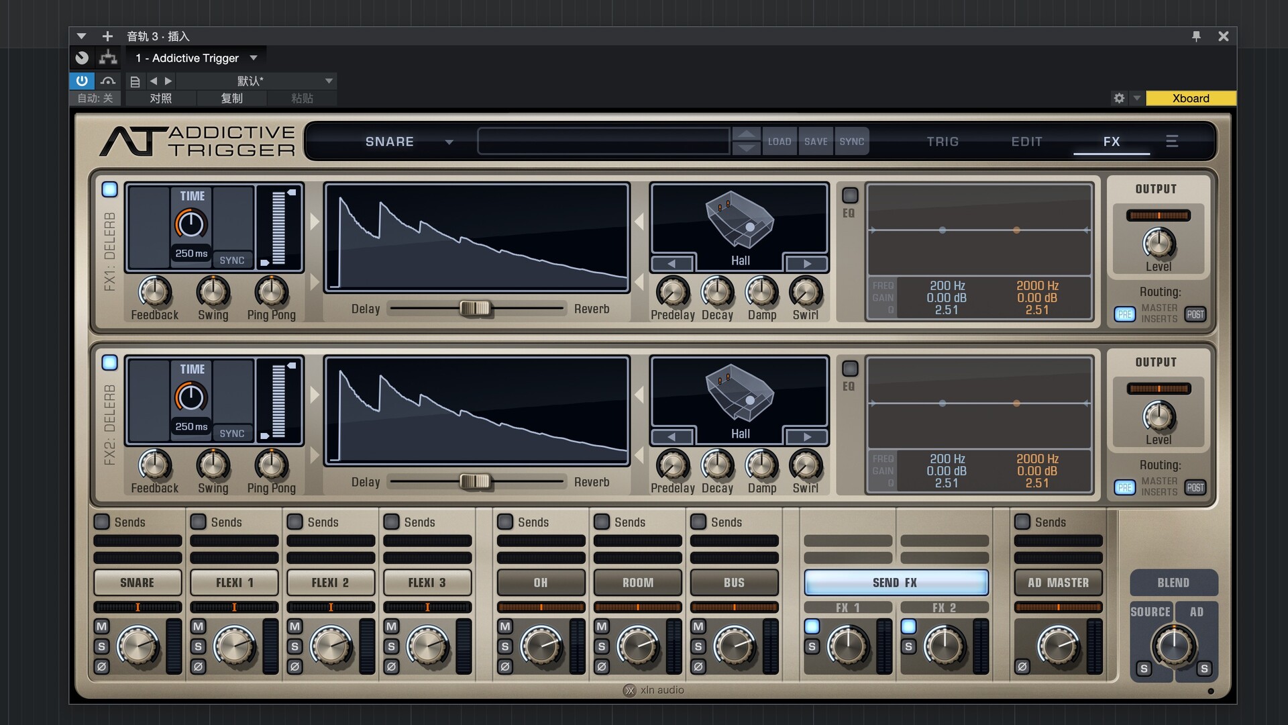Image resolution: width=1288 pixels, height=725 pixels.
Task: Click the LOAD preset button
Action: coord(780,142)
